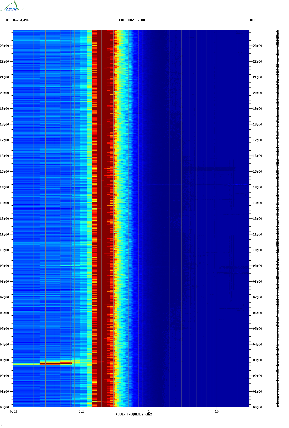Click the dark red low-frequency burst near 03:00
Screen dimensions: 289x428
[x=56, y=363]
